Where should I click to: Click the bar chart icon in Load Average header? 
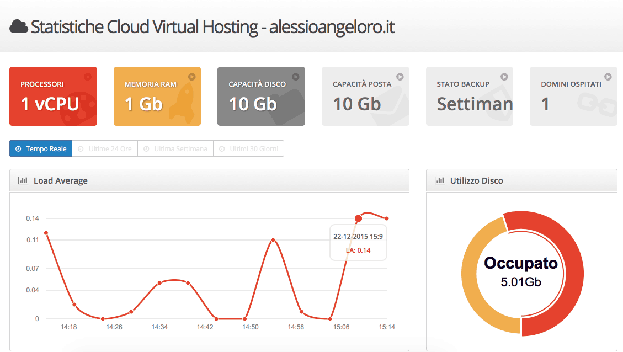click(x=23, y=180)
